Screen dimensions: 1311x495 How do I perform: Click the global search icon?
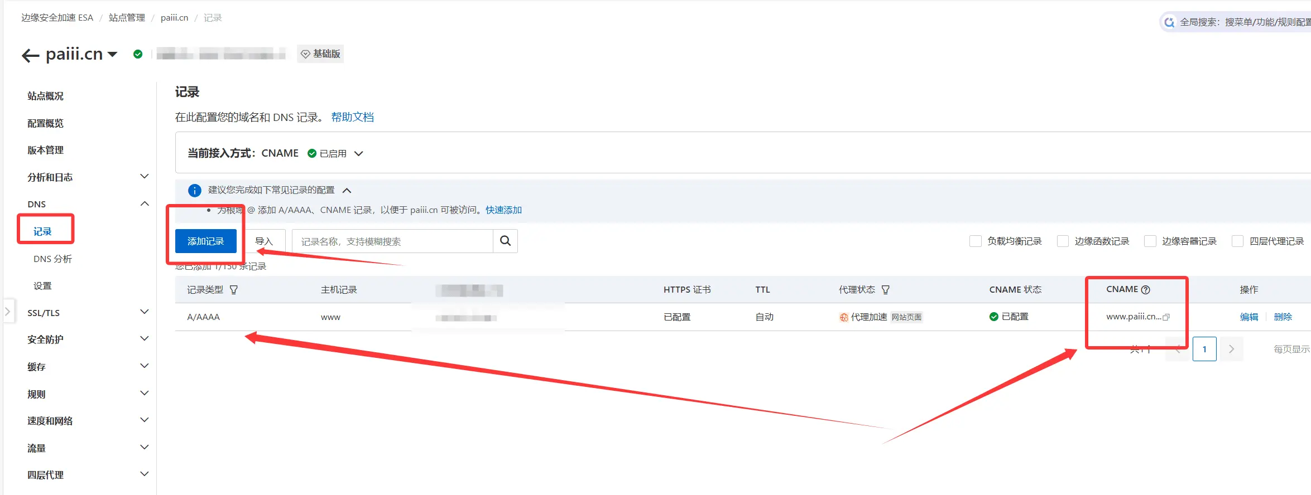tap(1169, 22)
